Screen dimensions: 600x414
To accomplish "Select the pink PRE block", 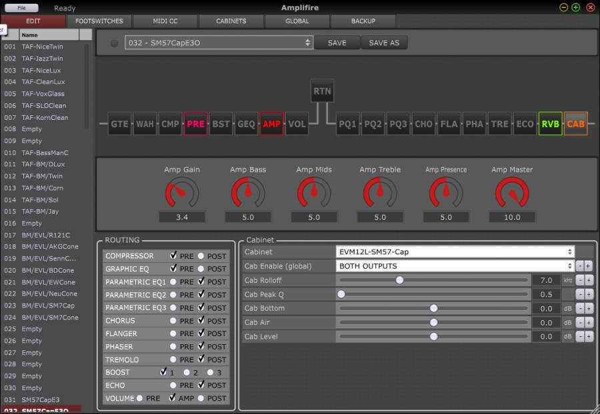I will [x=195, y=124].
